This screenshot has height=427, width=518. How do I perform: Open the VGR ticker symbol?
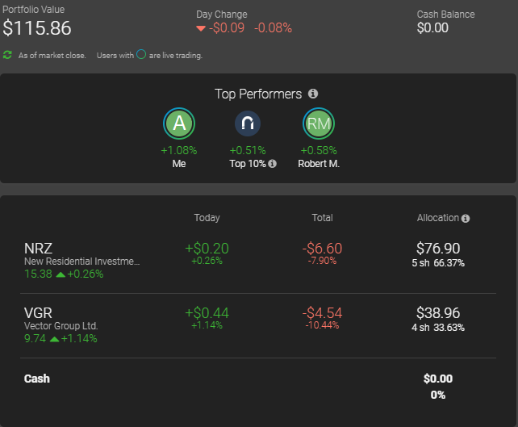click(x=37, y=313)
